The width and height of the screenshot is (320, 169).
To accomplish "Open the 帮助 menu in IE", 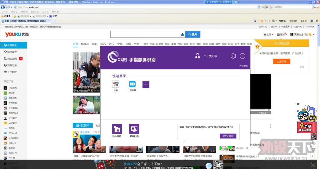I will click(55, 12).
